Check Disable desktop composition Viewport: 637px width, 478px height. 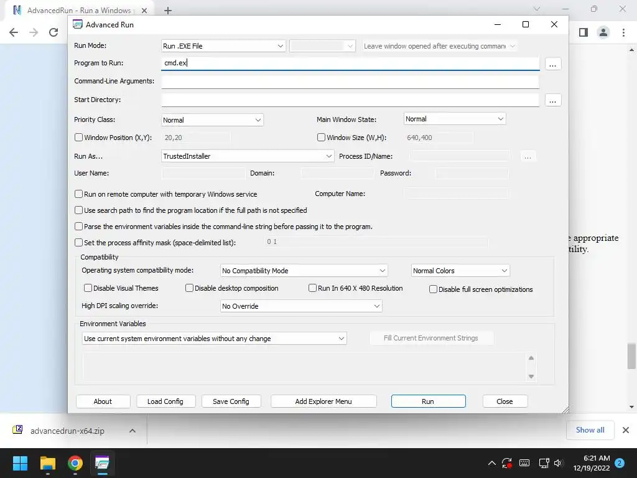189,288
